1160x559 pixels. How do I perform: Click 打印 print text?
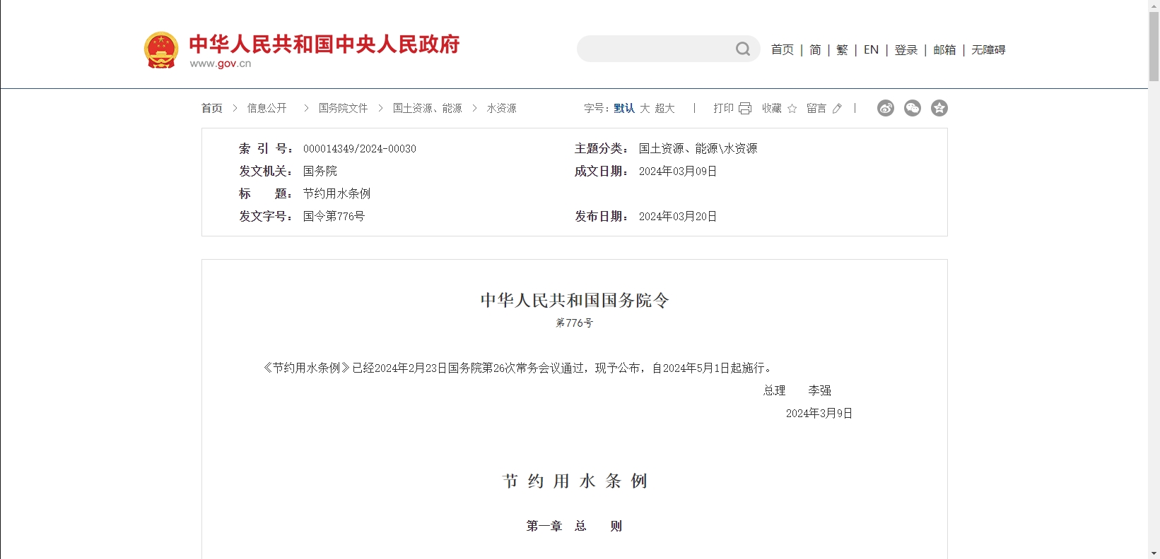click(x=723, y=108)
